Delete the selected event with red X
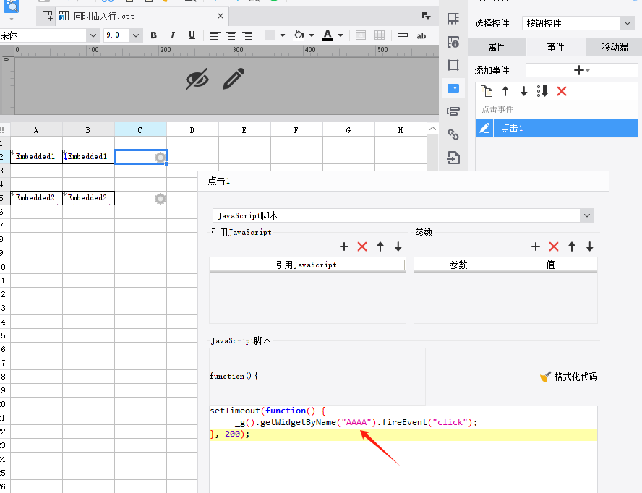 coord(562,91)
